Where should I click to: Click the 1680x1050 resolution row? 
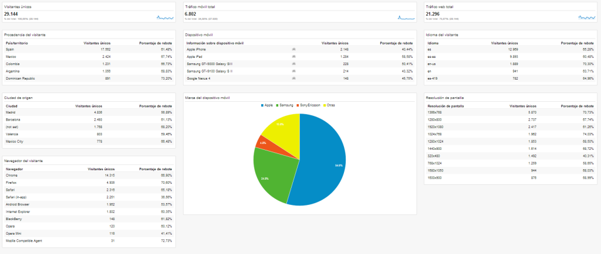coord(511,170)
